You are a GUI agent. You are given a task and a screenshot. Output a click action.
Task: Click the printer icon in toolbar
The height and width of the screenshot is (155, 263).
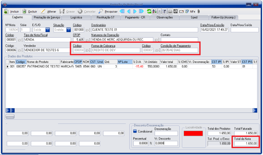[x=170, y=11]
